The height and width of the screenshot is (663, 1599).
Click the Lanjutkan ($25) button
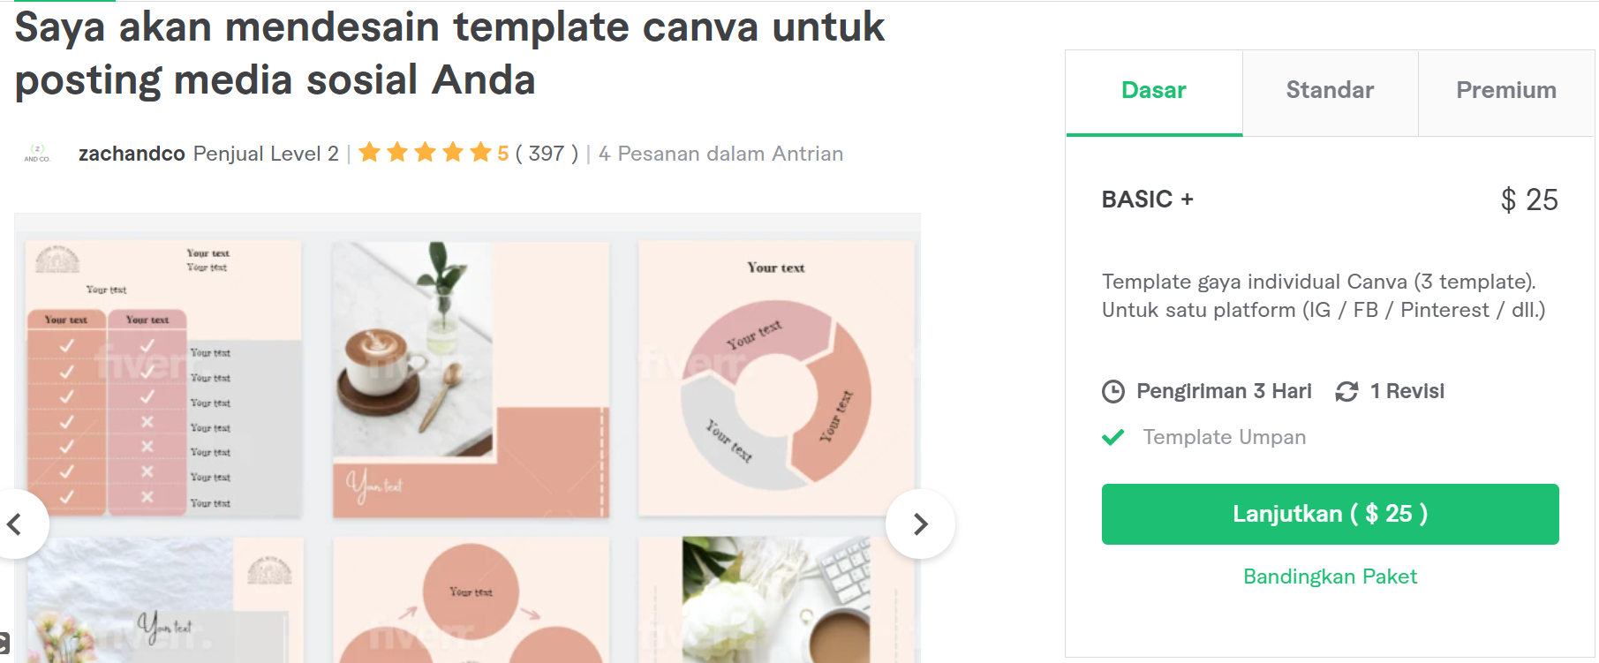tap(1330, 514)
